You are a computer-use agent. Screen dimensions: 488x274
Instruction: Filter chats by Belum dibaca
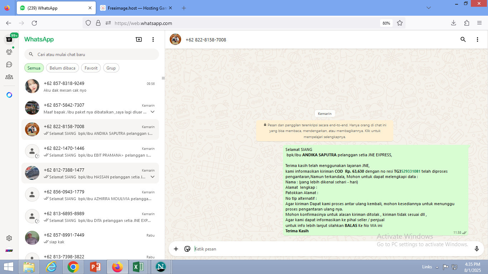tap(63, 68)
